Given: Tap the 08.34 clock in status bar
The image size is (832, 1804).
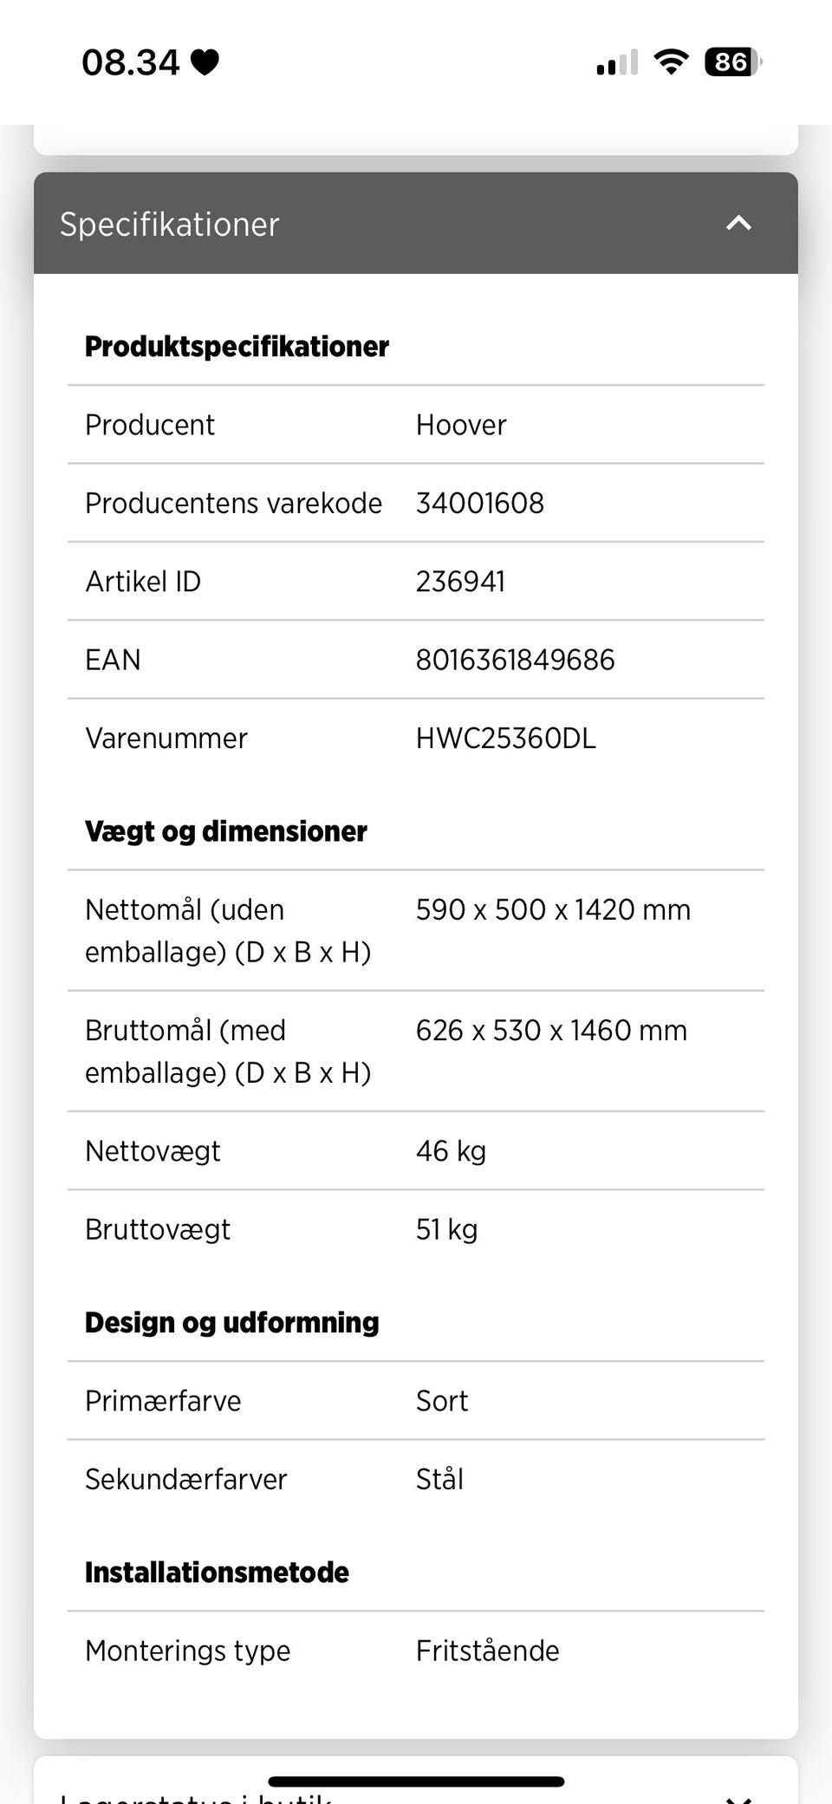Looking at the screenshot, I should pyautogui.click(x=130, y=62).
